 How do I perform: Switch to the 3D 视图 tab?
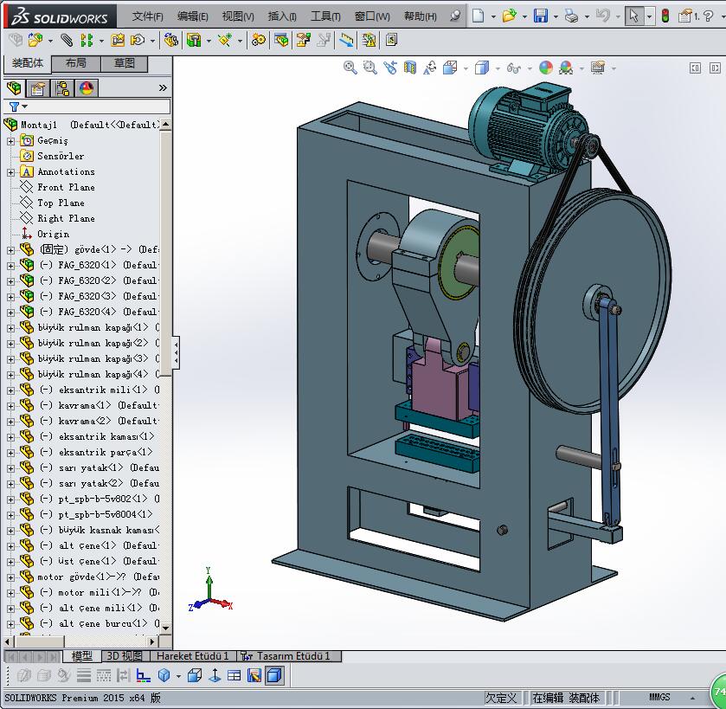point(125,656)
